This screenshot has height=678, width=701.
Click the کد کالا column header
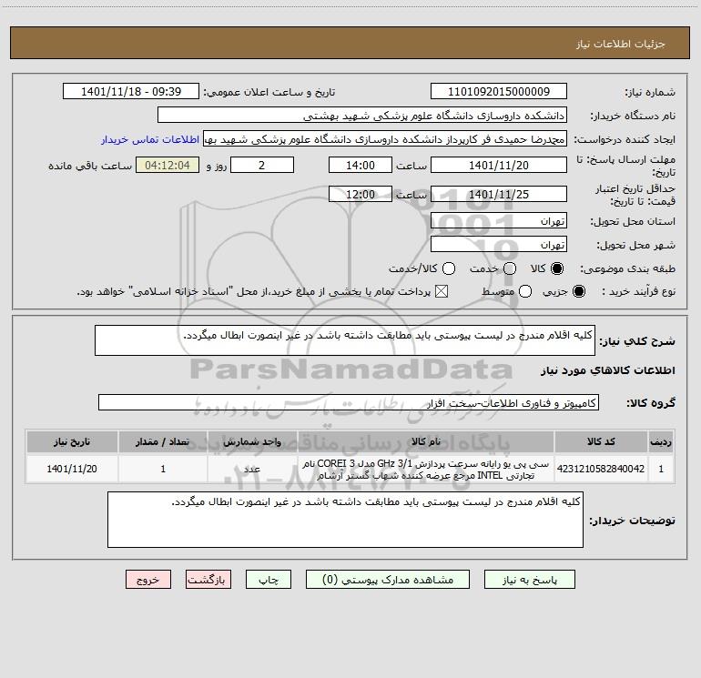point(601,441)
